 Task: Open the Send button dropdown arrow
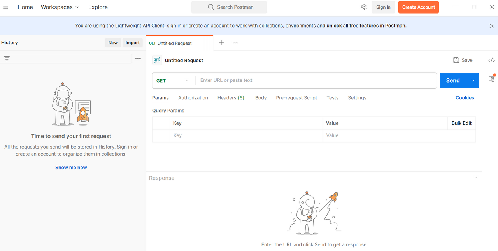pos(473,81)
